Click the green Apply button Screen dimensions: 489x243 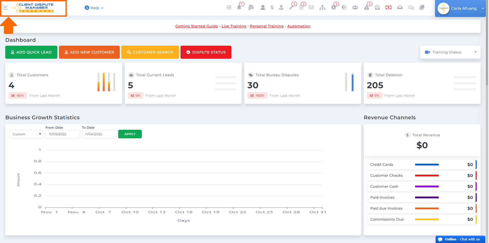130,134
